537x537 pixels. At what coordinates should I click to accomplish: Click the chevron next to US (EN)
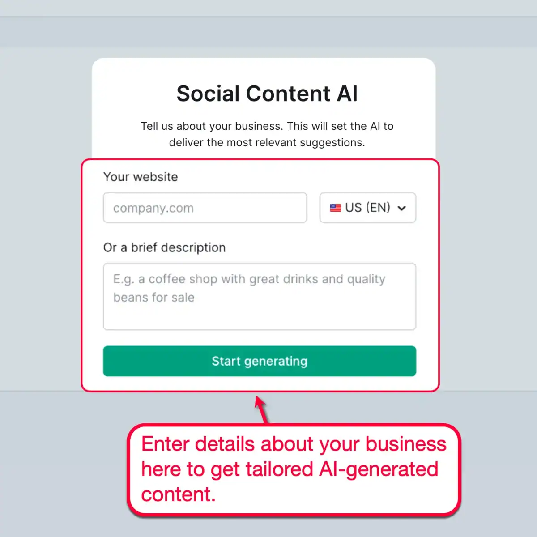[x=401, y=208]
